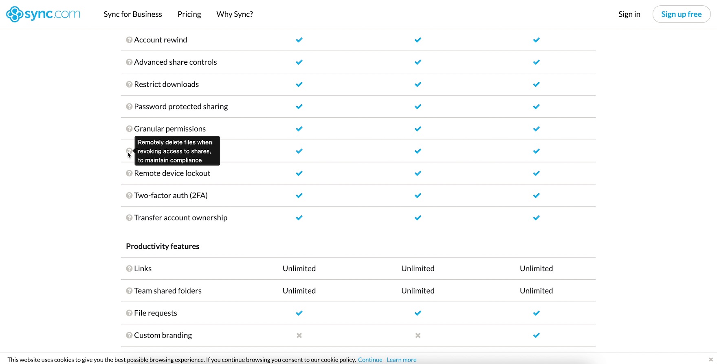Go to the Pricing page
Image resolution: width=717 pixels, height=364 pixels.
click(189, 14)
